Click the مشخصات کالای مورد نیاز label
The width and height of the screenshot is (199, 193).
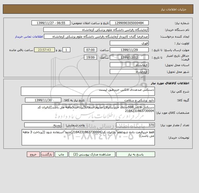(x=173, y=113)
